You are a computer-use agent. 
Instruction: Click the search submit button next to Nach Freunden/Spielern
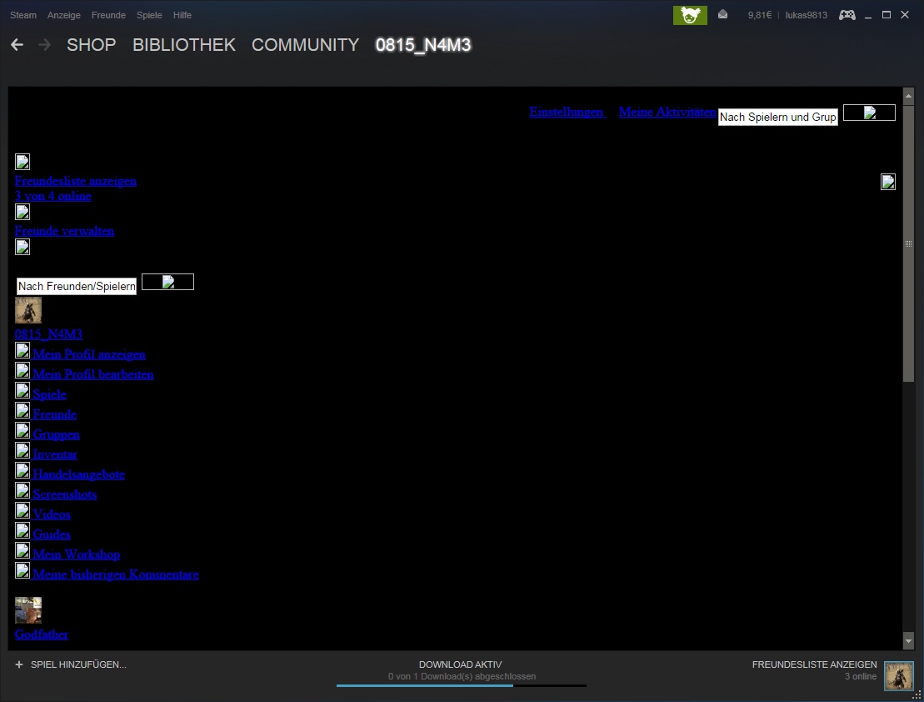[168, 282]
